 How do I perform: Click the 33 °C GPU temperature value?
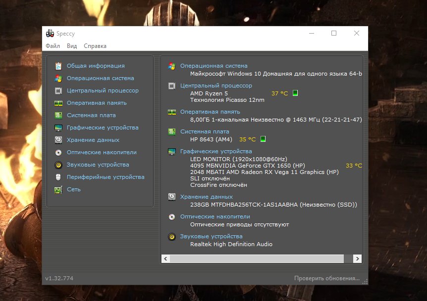tap(354, 166)
